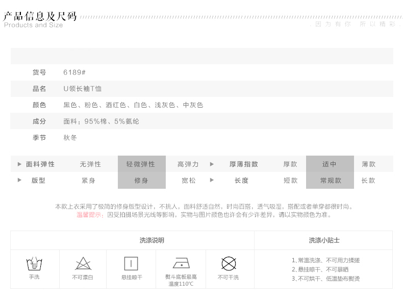
Task: Click the arrow before 版型
Action: [19, 180]
